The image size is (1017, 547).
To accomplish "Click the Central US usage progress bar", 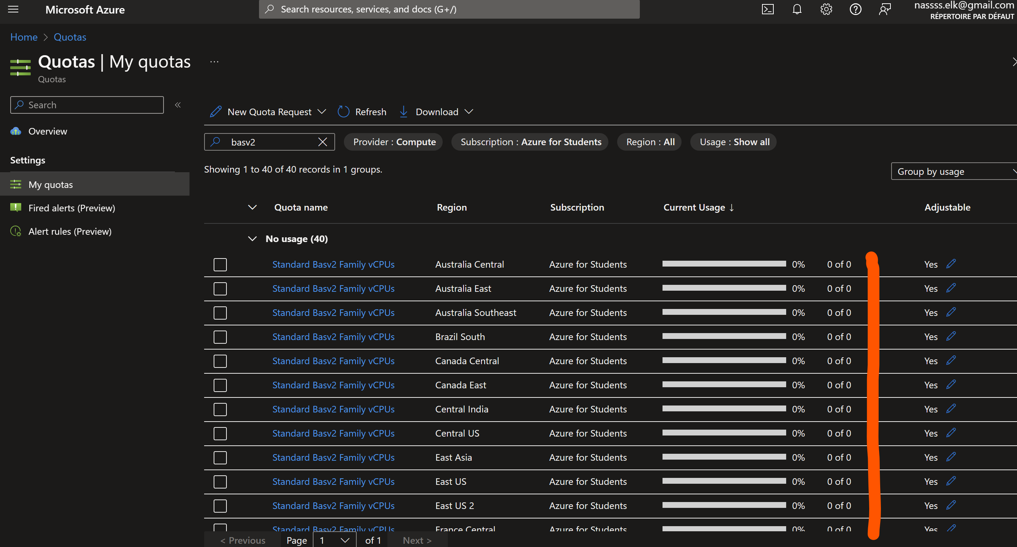I will tap(723, 433).
